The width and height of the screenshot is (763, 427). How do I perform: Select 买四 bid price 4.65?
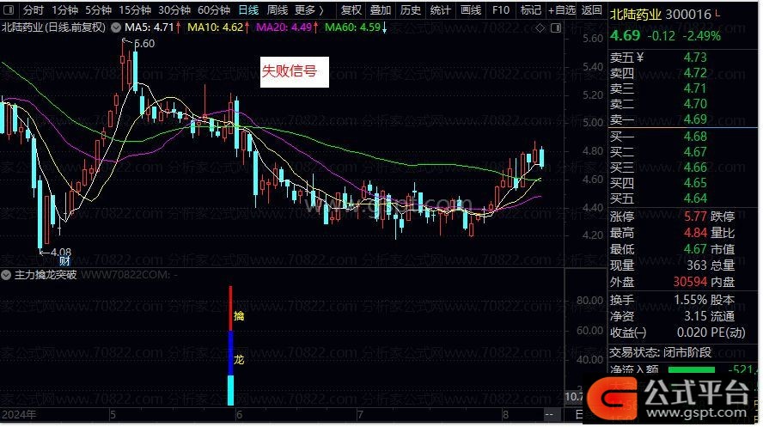(x=695, y=183)
